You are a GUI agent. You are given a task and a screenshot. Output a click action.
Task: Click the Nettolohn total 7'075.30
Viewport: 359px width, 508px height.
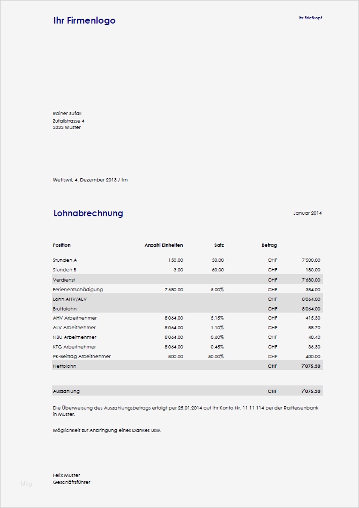pyautogui.click(x=311, y=366)
